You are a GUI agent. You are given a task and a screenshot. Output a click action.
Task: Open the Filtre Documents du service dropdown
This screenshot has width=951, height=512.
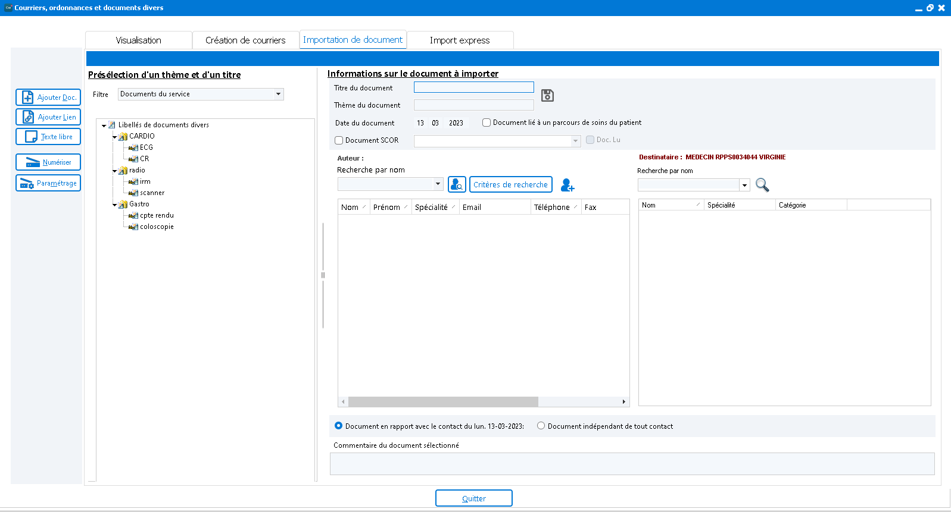click(x=278, y=94)
